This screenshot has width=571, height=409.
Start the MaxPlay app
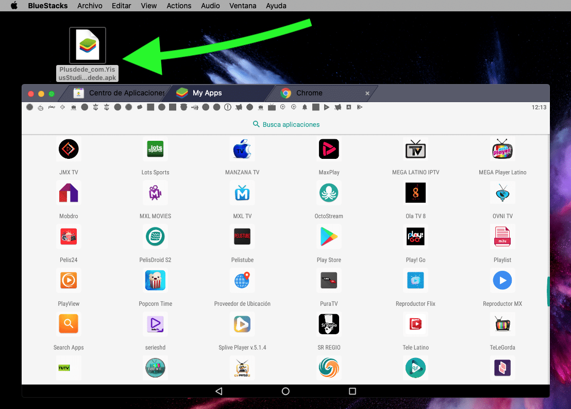[329, 149]
